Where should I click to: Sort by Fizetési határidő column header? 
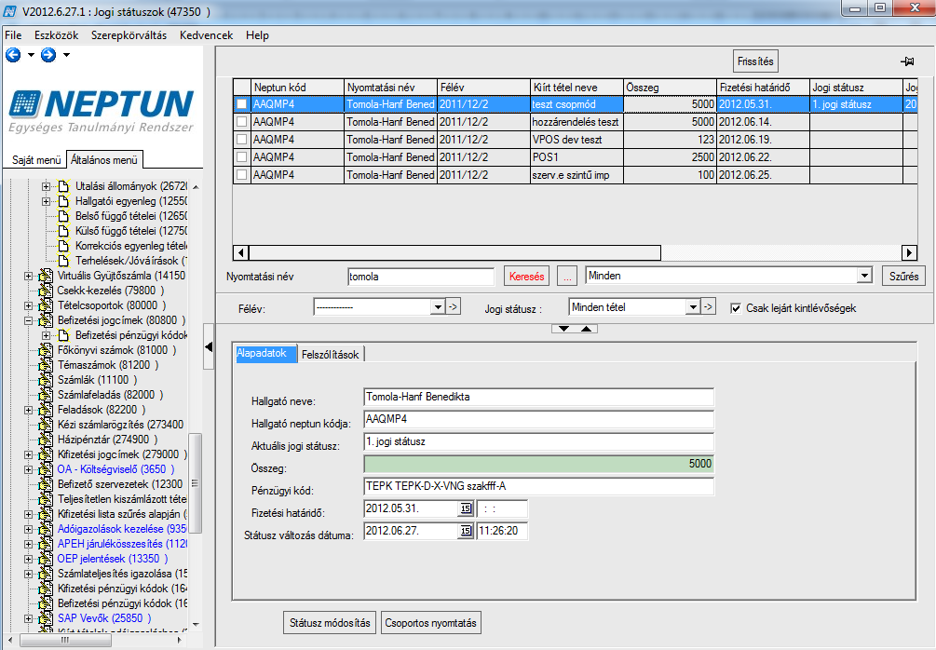point(762,88)
